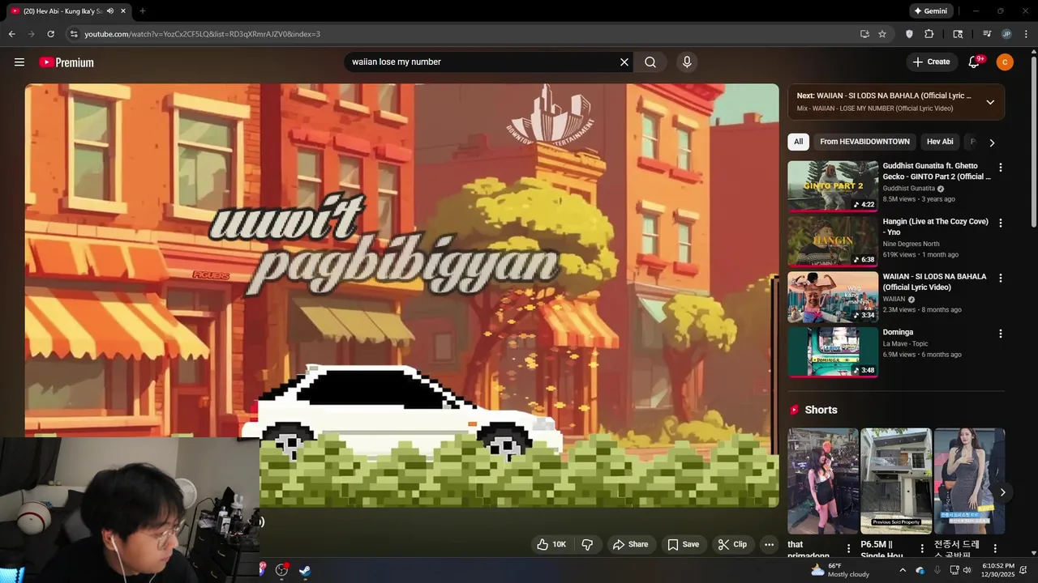Open the shield extension icon
This screenshot has height=583, width=1038.
[909, 34]
